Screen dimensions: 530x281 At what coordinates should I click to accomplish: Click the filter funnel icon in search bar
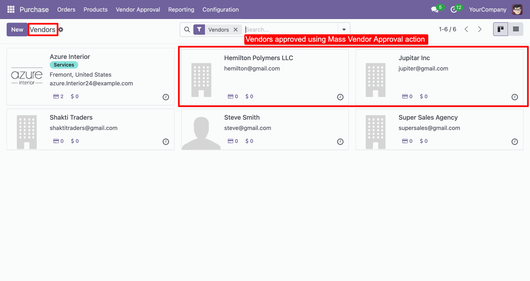point(199,29)
